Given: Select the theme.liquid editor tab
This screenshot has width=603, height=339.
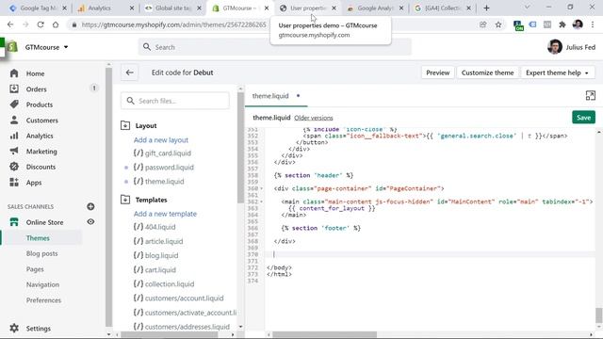Looking at the screenshot, I should click(276, 96).
